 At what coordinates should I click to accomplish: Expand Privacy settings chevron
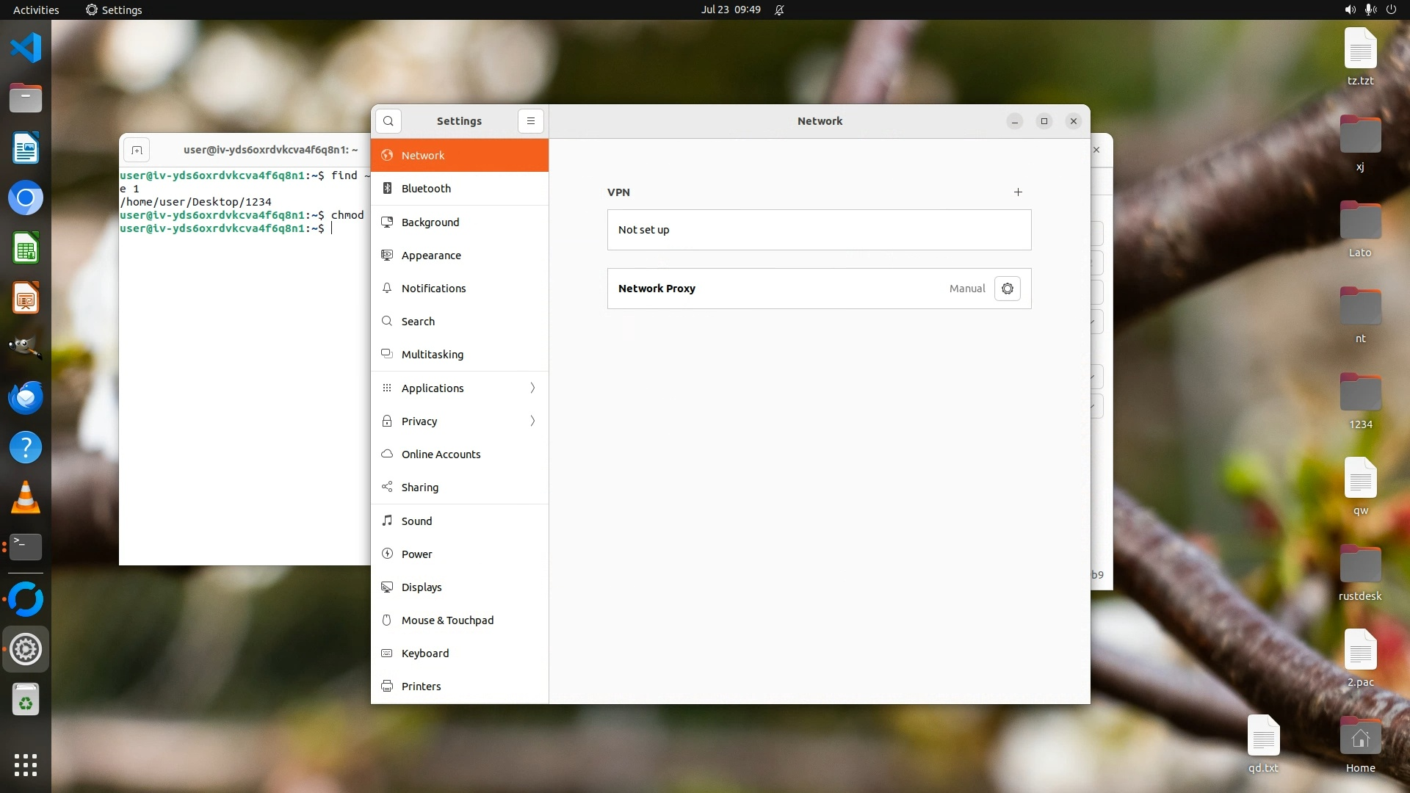pos(532,421)
